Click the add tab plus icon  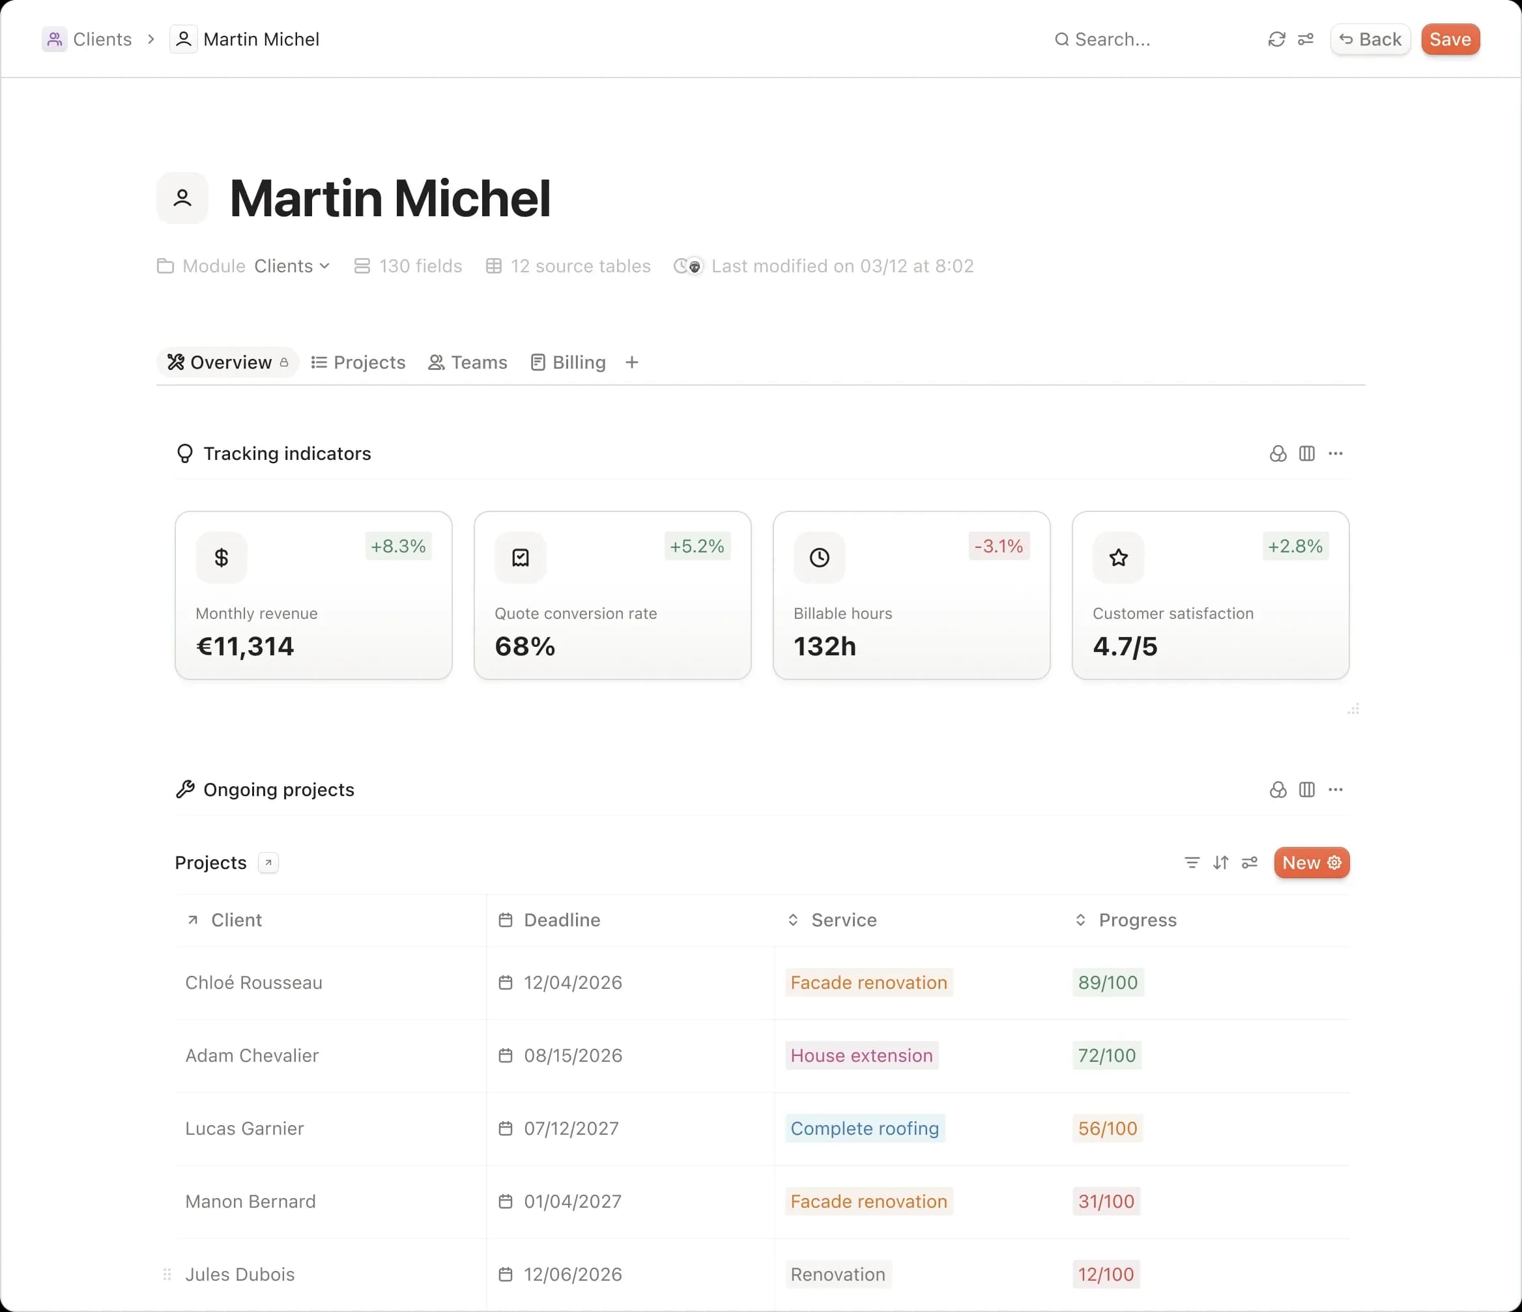(x=631, y=362)
